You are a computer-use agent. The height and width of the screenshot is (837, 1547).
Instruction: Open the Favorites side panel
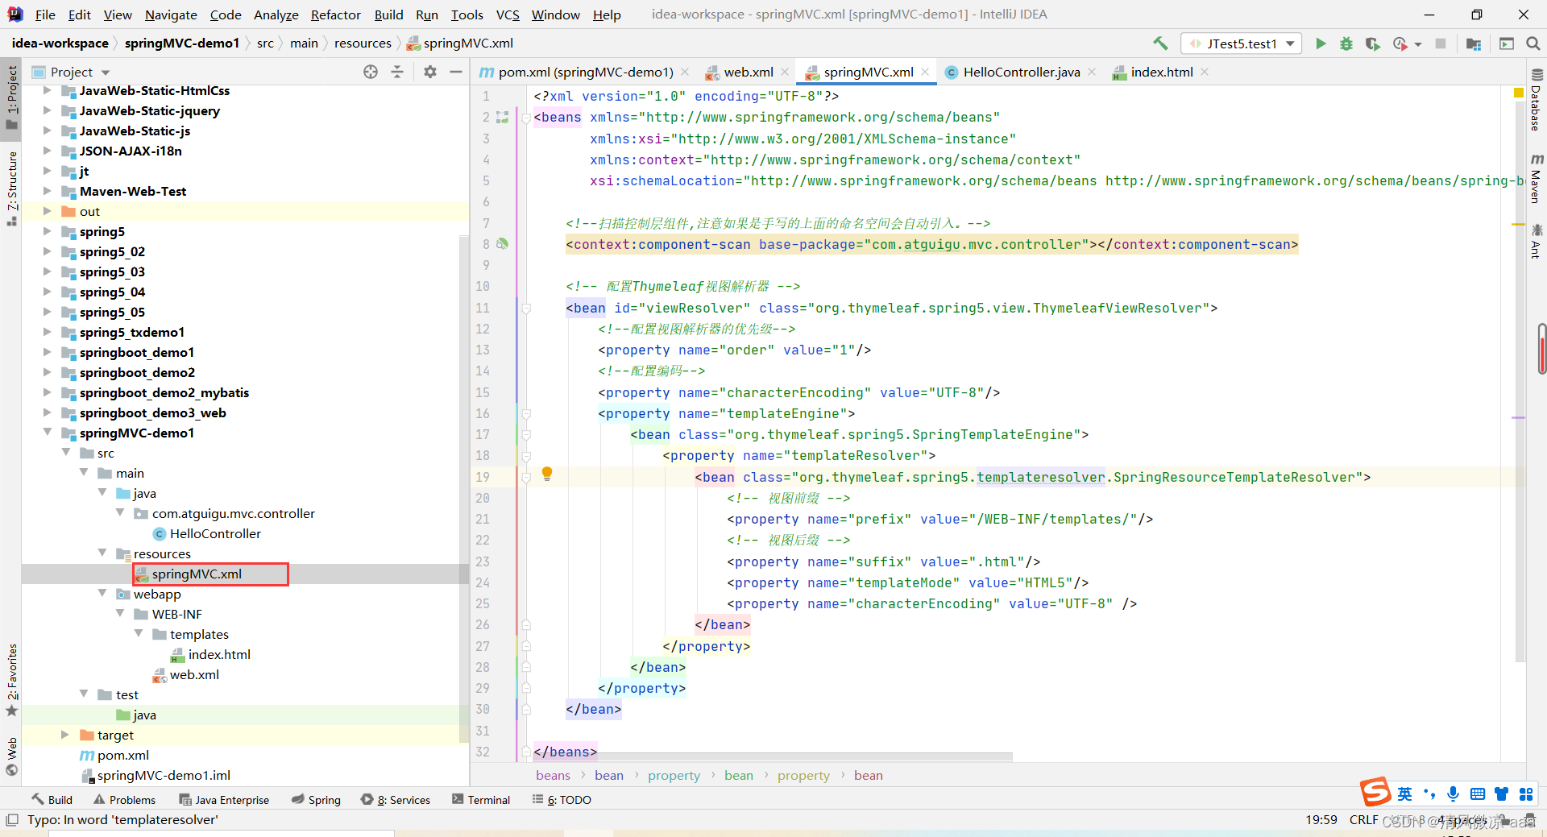[11, 680]
